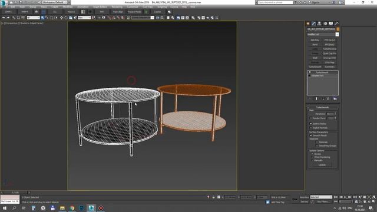Open the reference coordinate system dropdown

[x=84, y=18]
